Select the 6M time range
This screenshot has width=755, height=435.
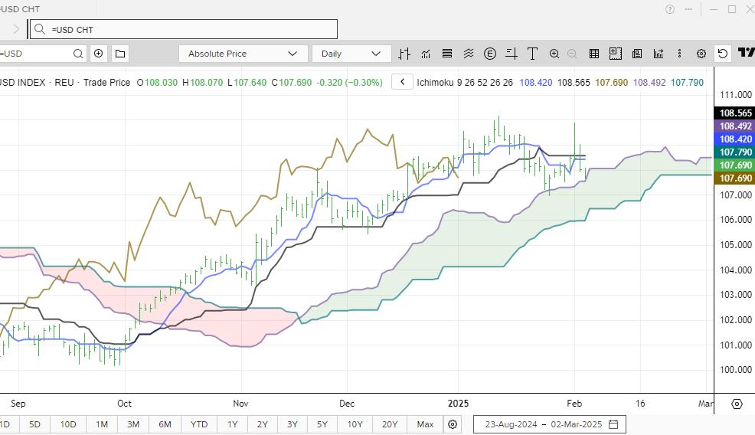tap(165, 424)
